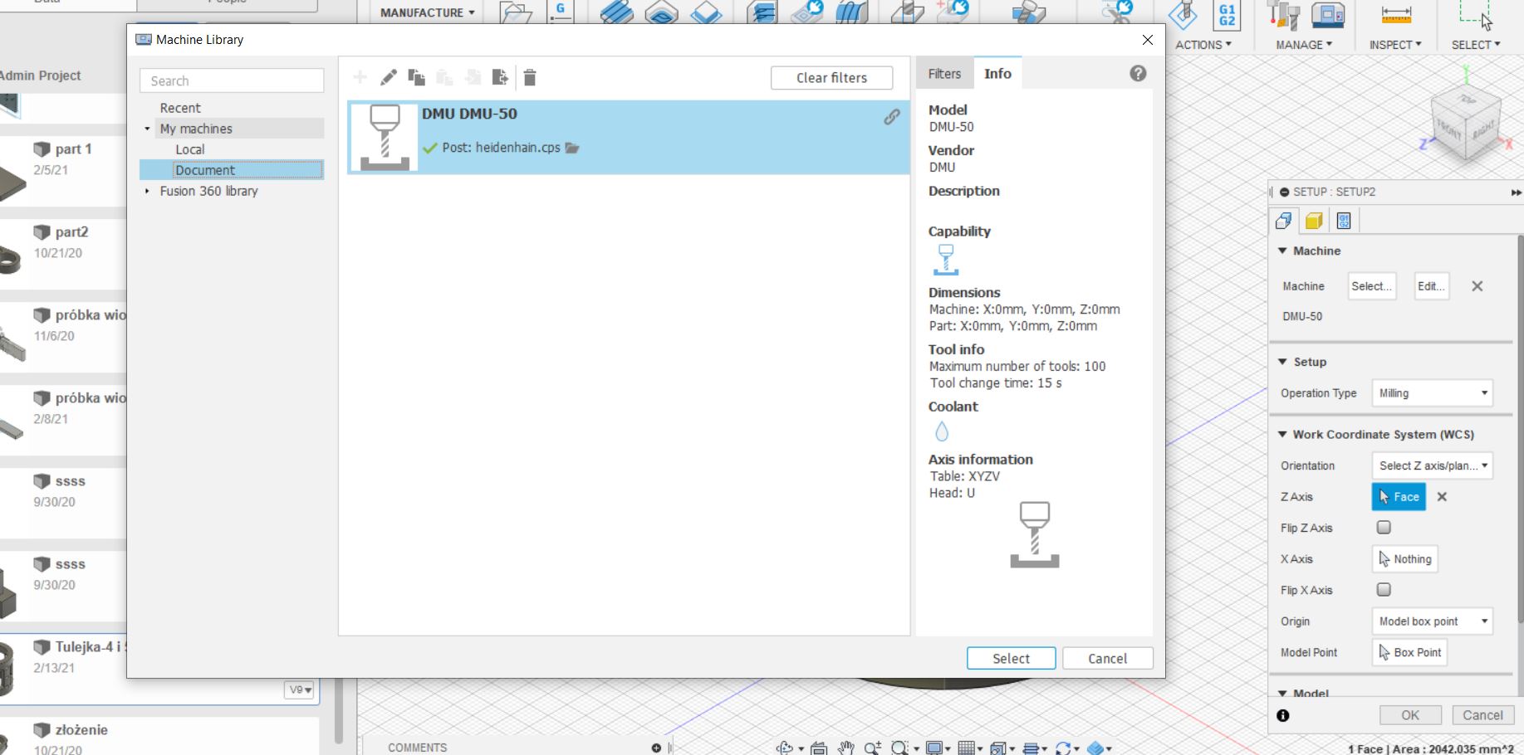Open the Origin Model box point dropdown
Viewport: 1524px width, 755px height.
pos(1432,621)
